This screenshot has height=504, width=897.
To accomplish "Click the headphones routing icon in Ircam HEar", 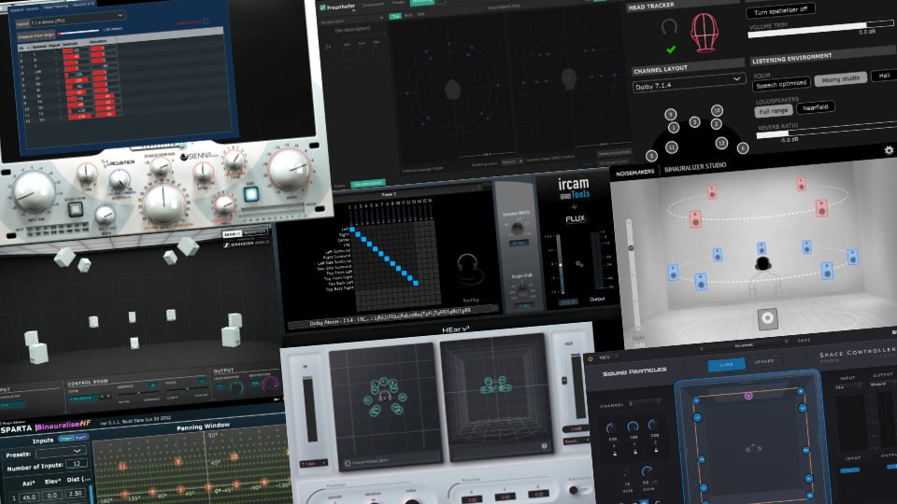I will (469, 270).
